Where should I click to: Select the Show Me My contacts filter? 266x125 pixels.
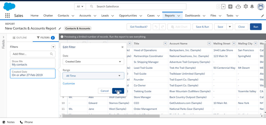pos(32,63)
